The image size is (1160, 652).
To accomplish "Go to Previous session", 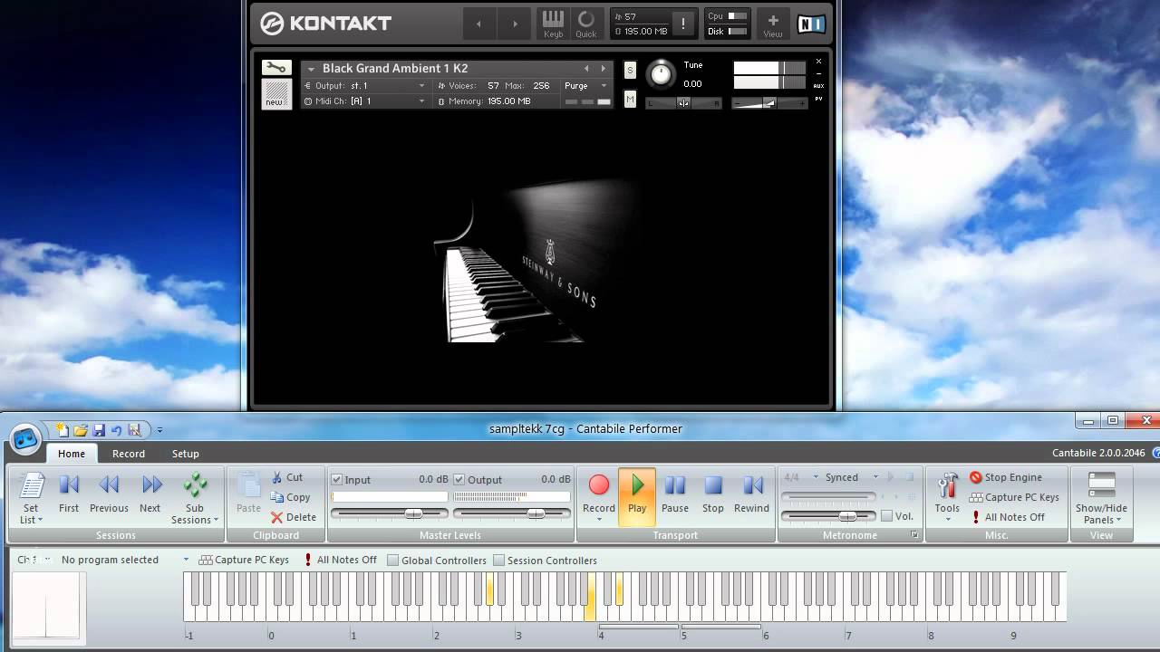I will (109, 494).
